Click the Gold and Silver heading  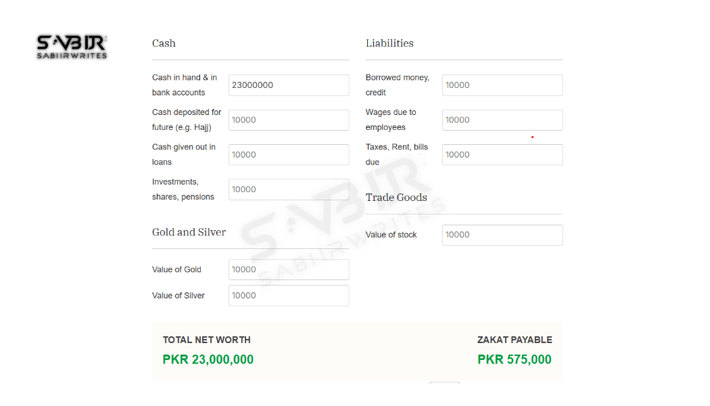click(189, 232)
